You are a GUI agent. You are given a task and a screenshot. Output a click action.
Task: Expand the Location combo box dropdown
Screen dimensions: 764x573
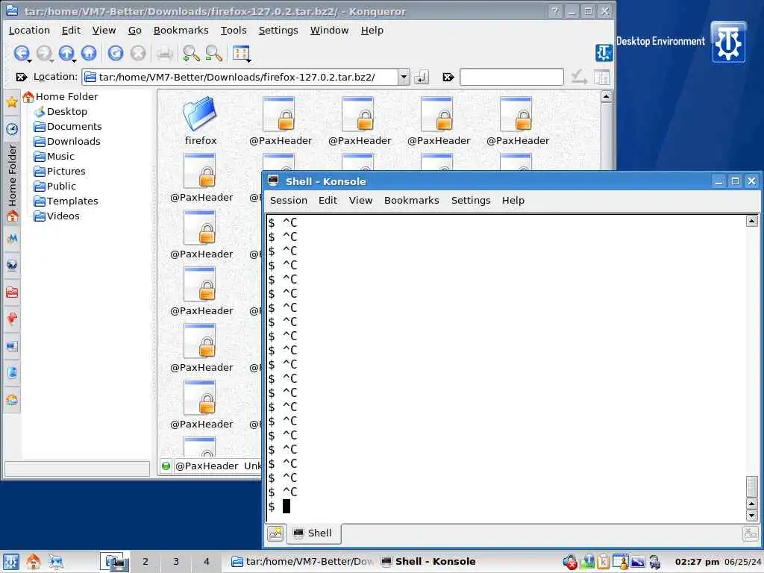click(x=404, y=77)
